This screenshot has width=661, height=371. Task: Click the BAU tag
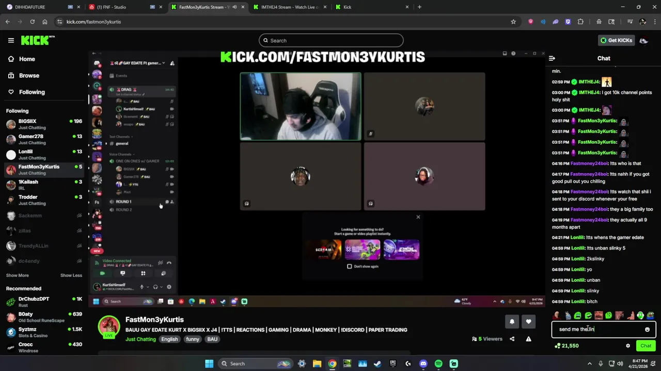tap(212, 339)
